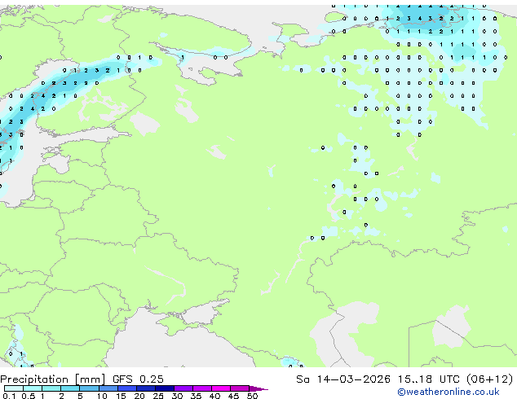Click the 15–20 mm legend swatch
This screenshot has height=399, width=517.
(x=126, y=388)
